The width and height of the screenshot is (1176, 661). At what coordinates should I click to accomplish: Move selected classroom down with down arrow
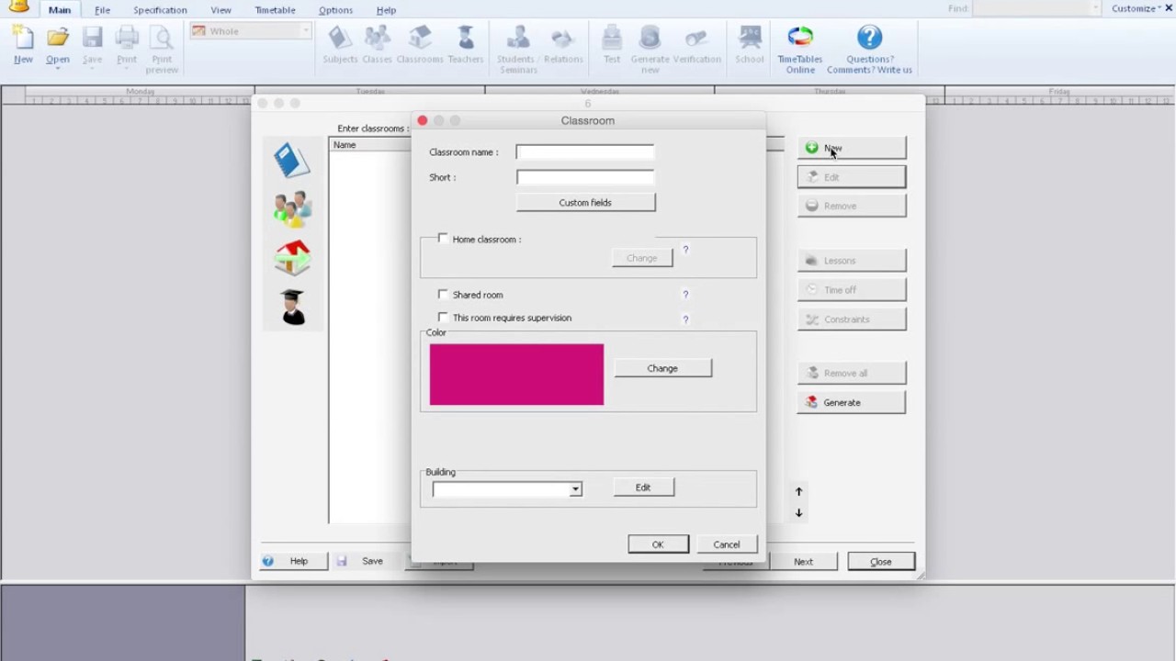[798, 513]
